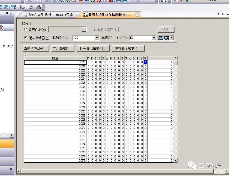The width and height of the screenshot is (229, 176).
Task: Pin the left navigation panel
Action: 7,13
